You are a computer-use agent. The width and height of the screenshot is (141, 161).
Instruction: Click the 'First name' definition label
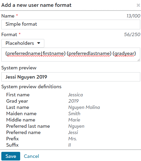tap(18, 95)
